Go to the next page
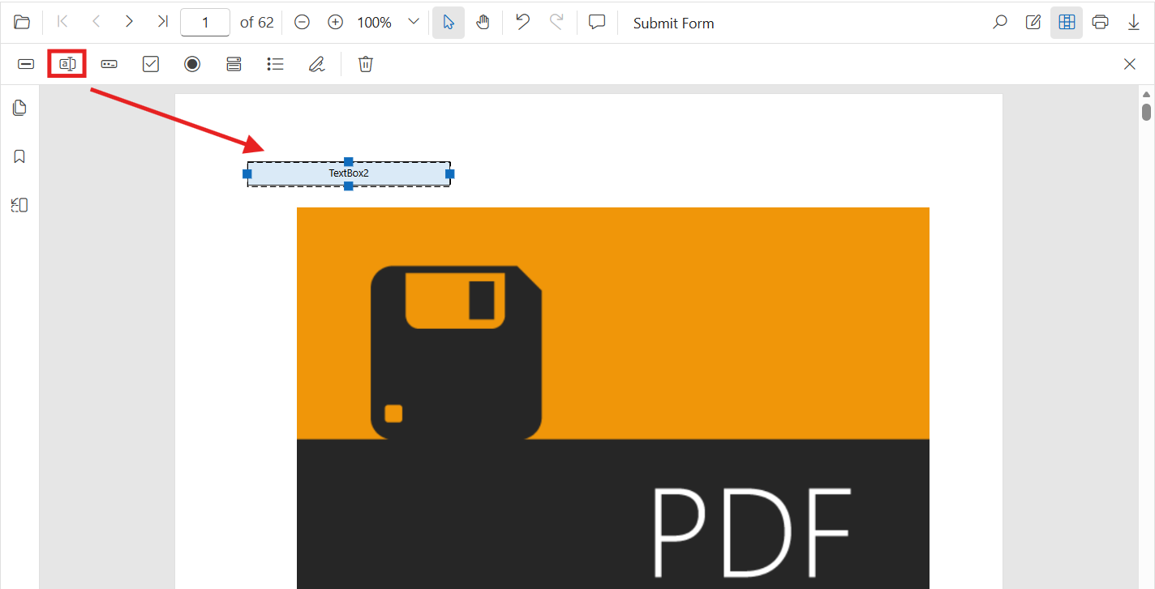 (x=129, y=22)
